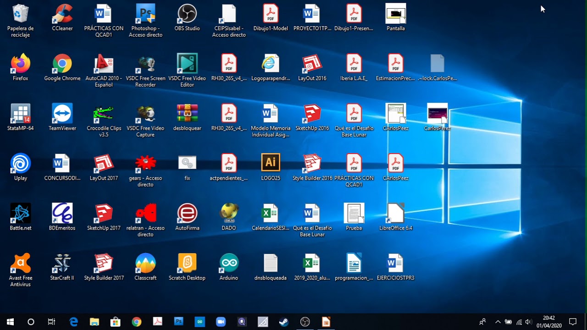Select the StataMP-64 desktop icon
This screenshot has width=587, height=330.
21,114
